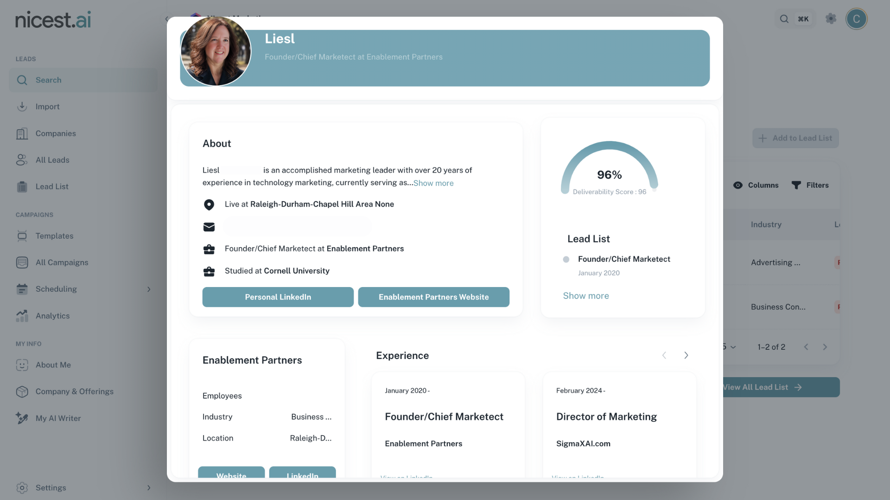Open the Filters funnel option
Image resolution: width=890 pixels, height=500 pixels.
810,185
